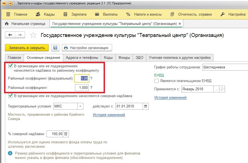Click the Местность, приравненная к районам Крайнего Севера text
The width and height of the screenshot is (248, 163).
click(46, 117)
